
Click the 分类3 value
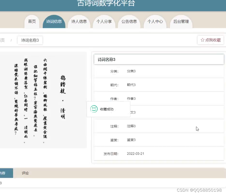[131, 71]
